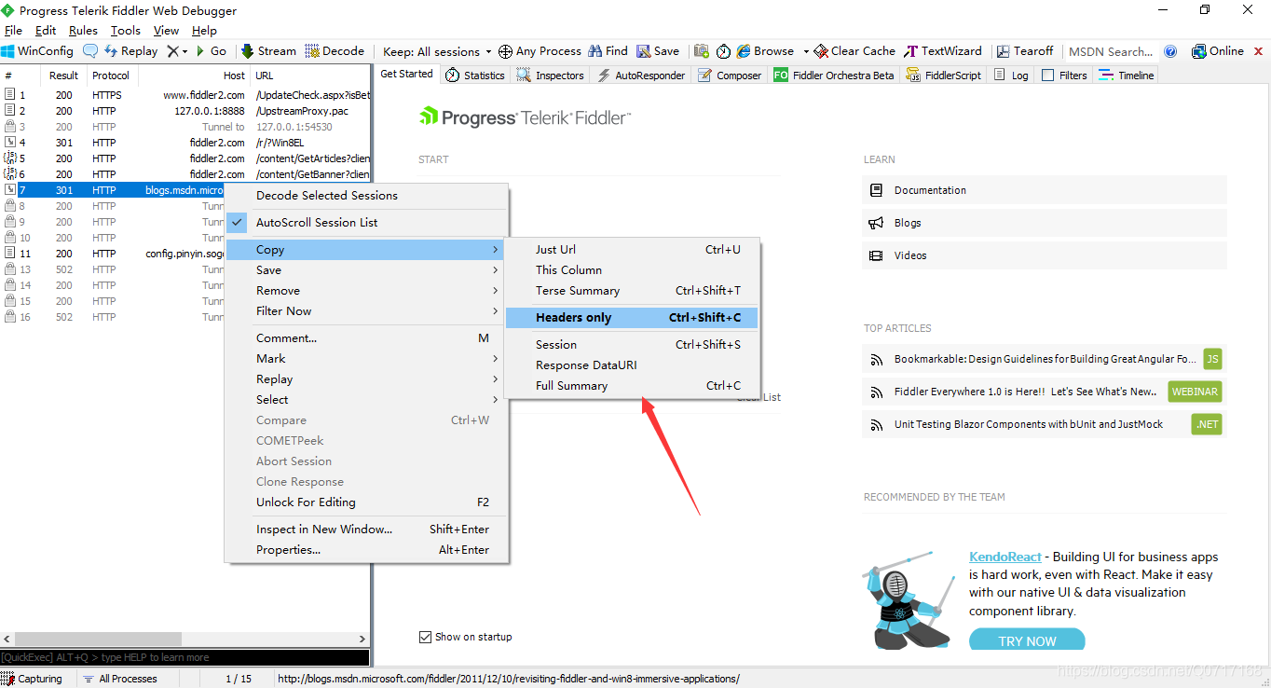
Task: Expand the Select submenu
Action: [x=367, y=400]
